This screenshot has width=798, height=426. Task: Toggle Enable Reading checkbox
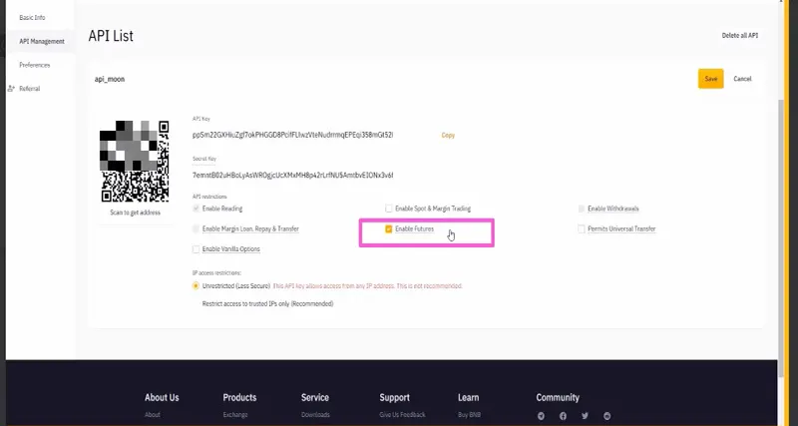pos(196,209)
